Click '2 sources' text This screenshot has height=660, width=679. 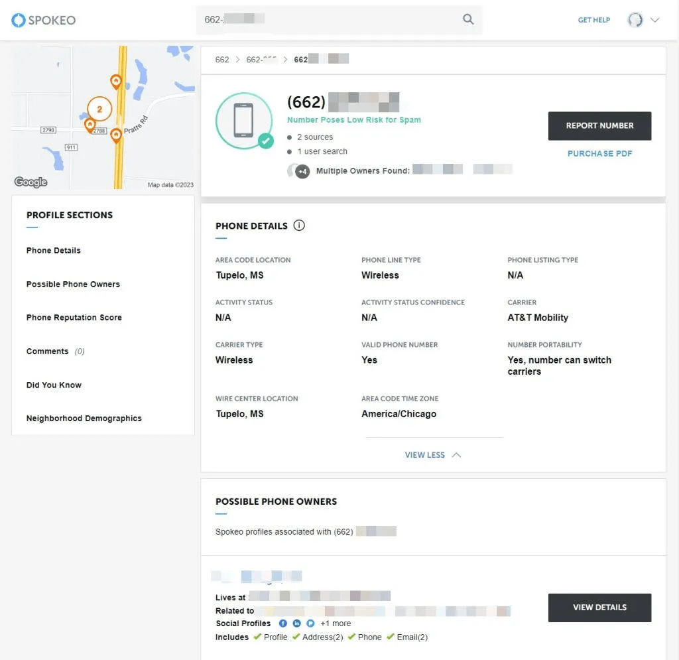point(315,137)
